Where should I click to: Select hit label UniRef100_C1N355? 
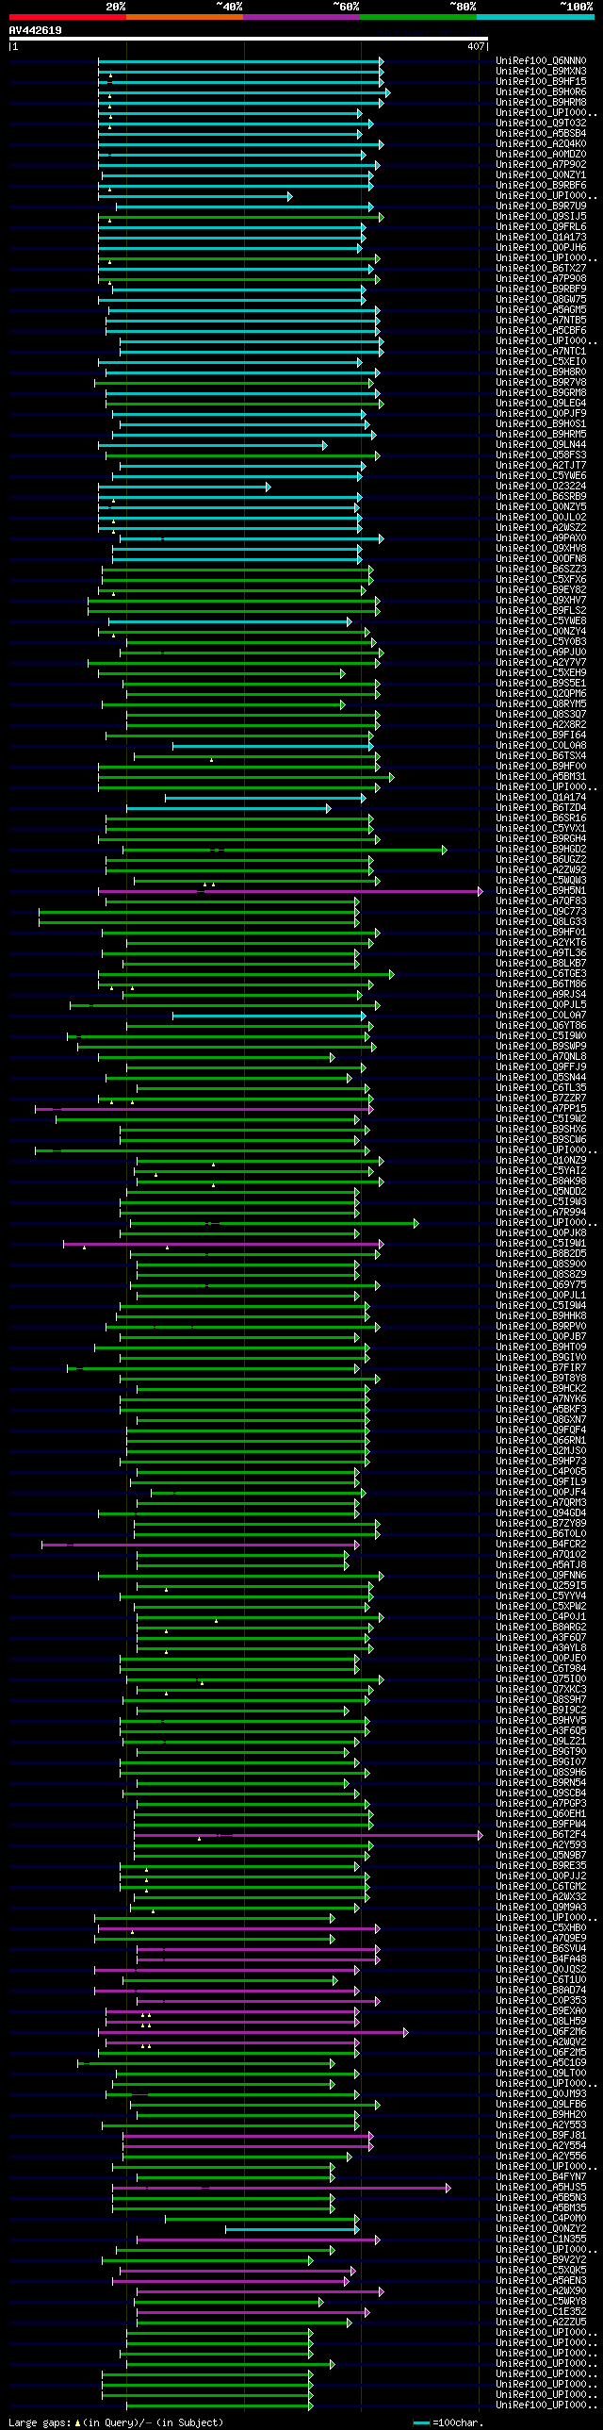tap(541, 2240)
